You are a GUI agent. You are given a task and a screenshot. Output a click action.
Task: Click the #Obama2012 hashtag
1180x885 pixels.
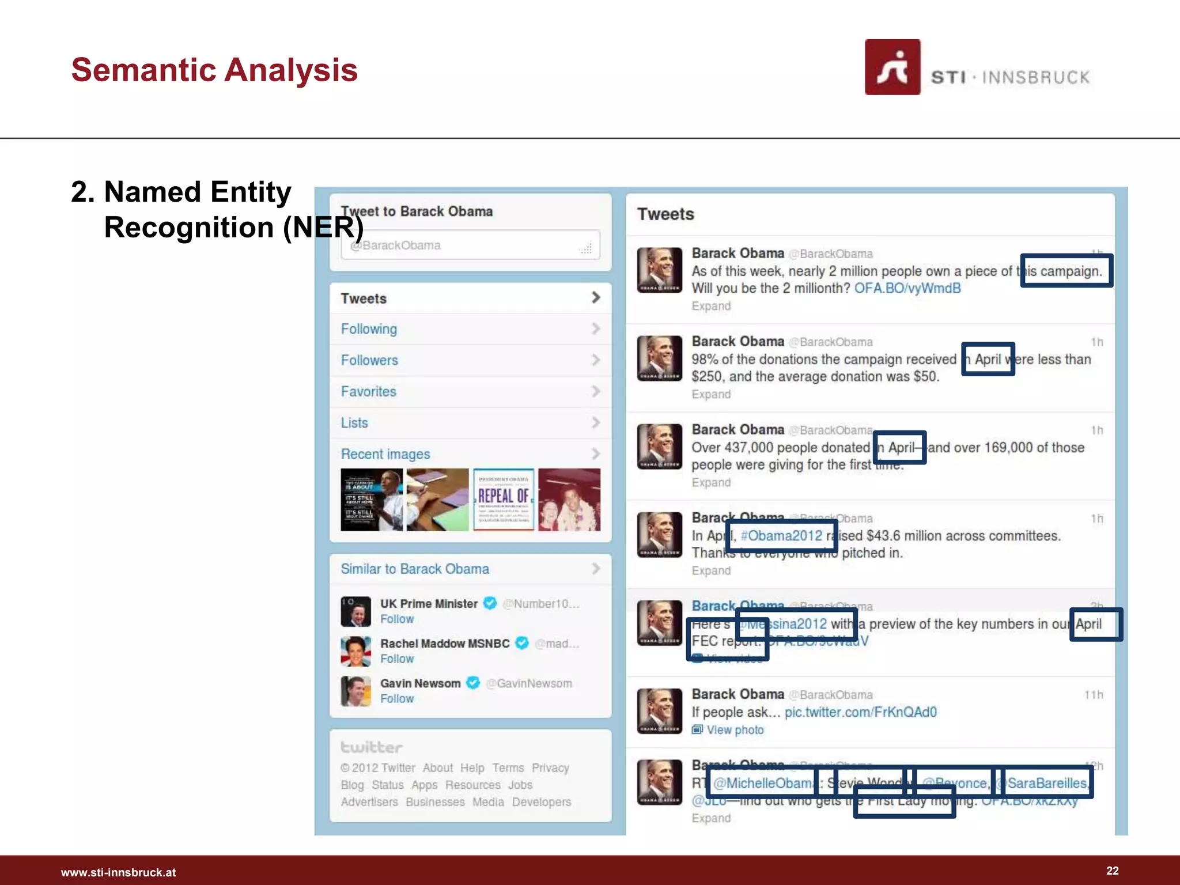[x=781, y=536]
